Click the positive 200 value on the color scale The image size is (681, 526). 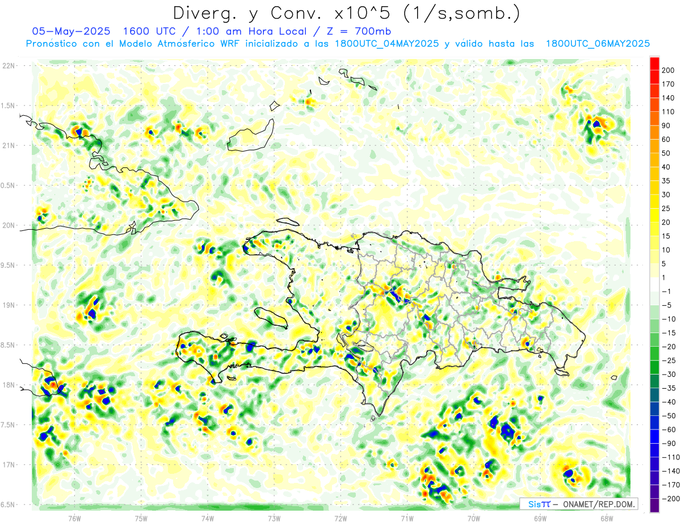[x=668, y=70]
